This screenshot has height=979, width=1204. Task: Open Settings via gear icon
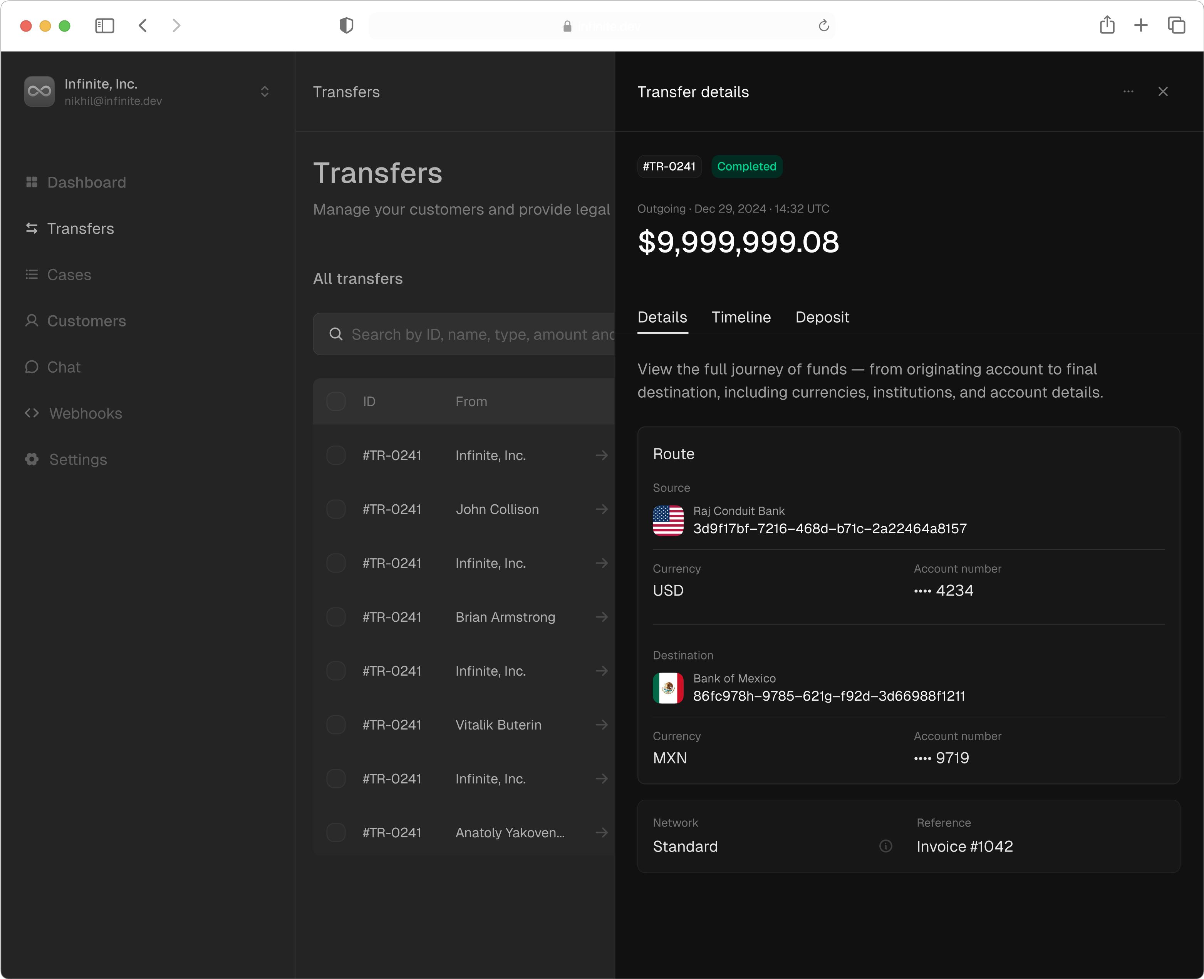(x=32, y=460)
